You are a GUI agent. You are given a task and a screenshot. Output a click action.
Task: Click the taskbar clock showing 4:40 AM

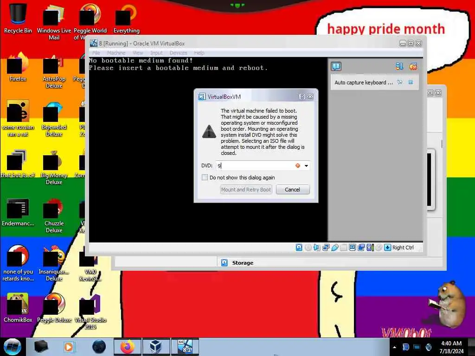[451, 347]
